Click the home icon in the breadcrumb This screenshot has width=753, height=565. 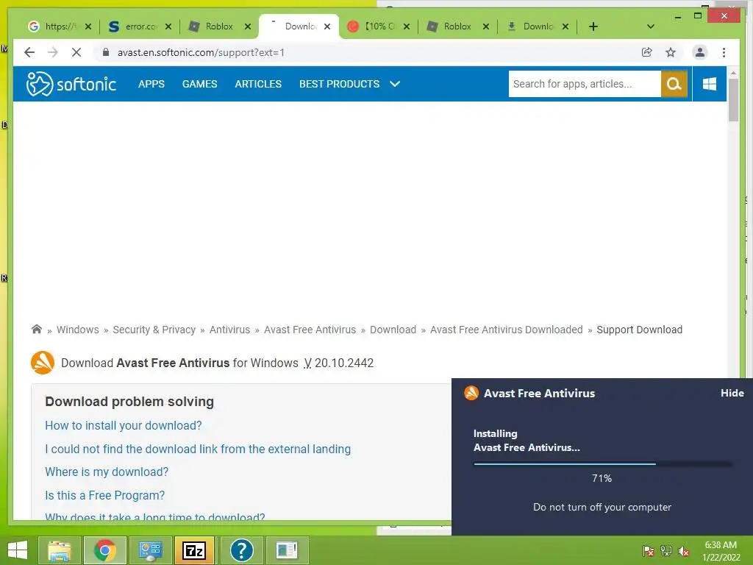coord(37,329)
